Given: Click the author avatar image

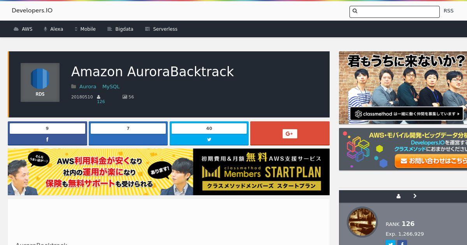Looking at the screenshot, I should pos(362,222).
